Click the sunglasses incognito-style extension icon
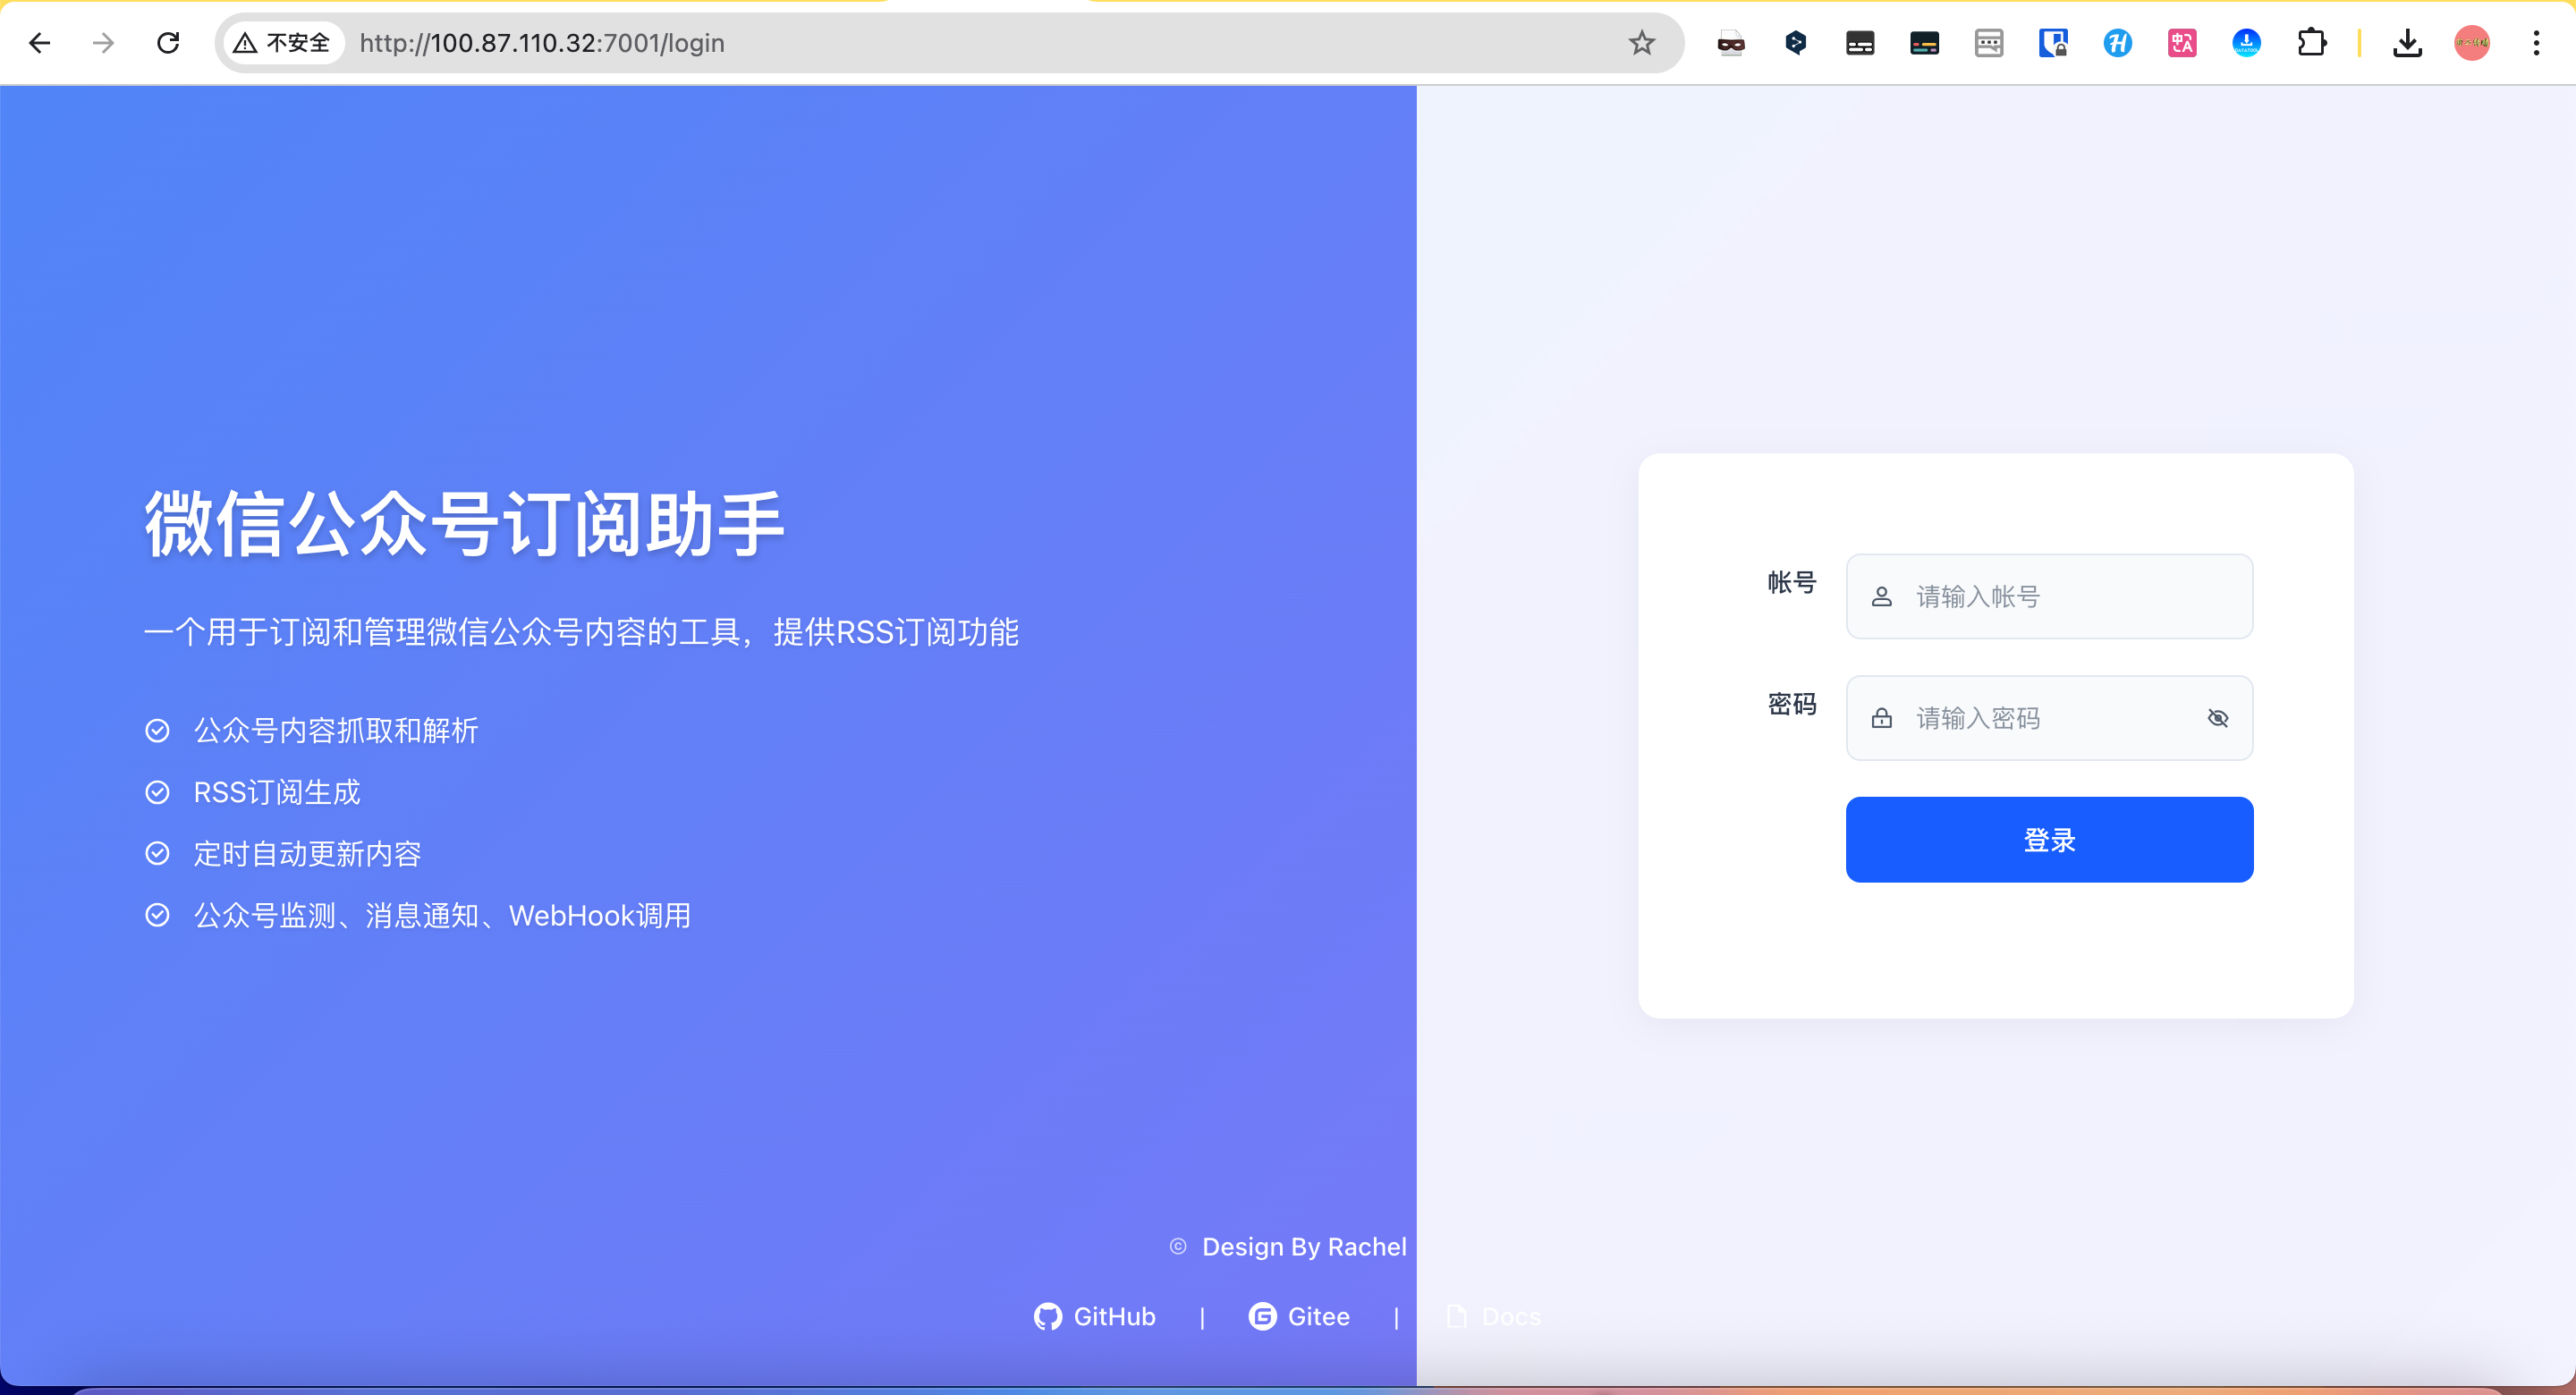 (1731, 43)
